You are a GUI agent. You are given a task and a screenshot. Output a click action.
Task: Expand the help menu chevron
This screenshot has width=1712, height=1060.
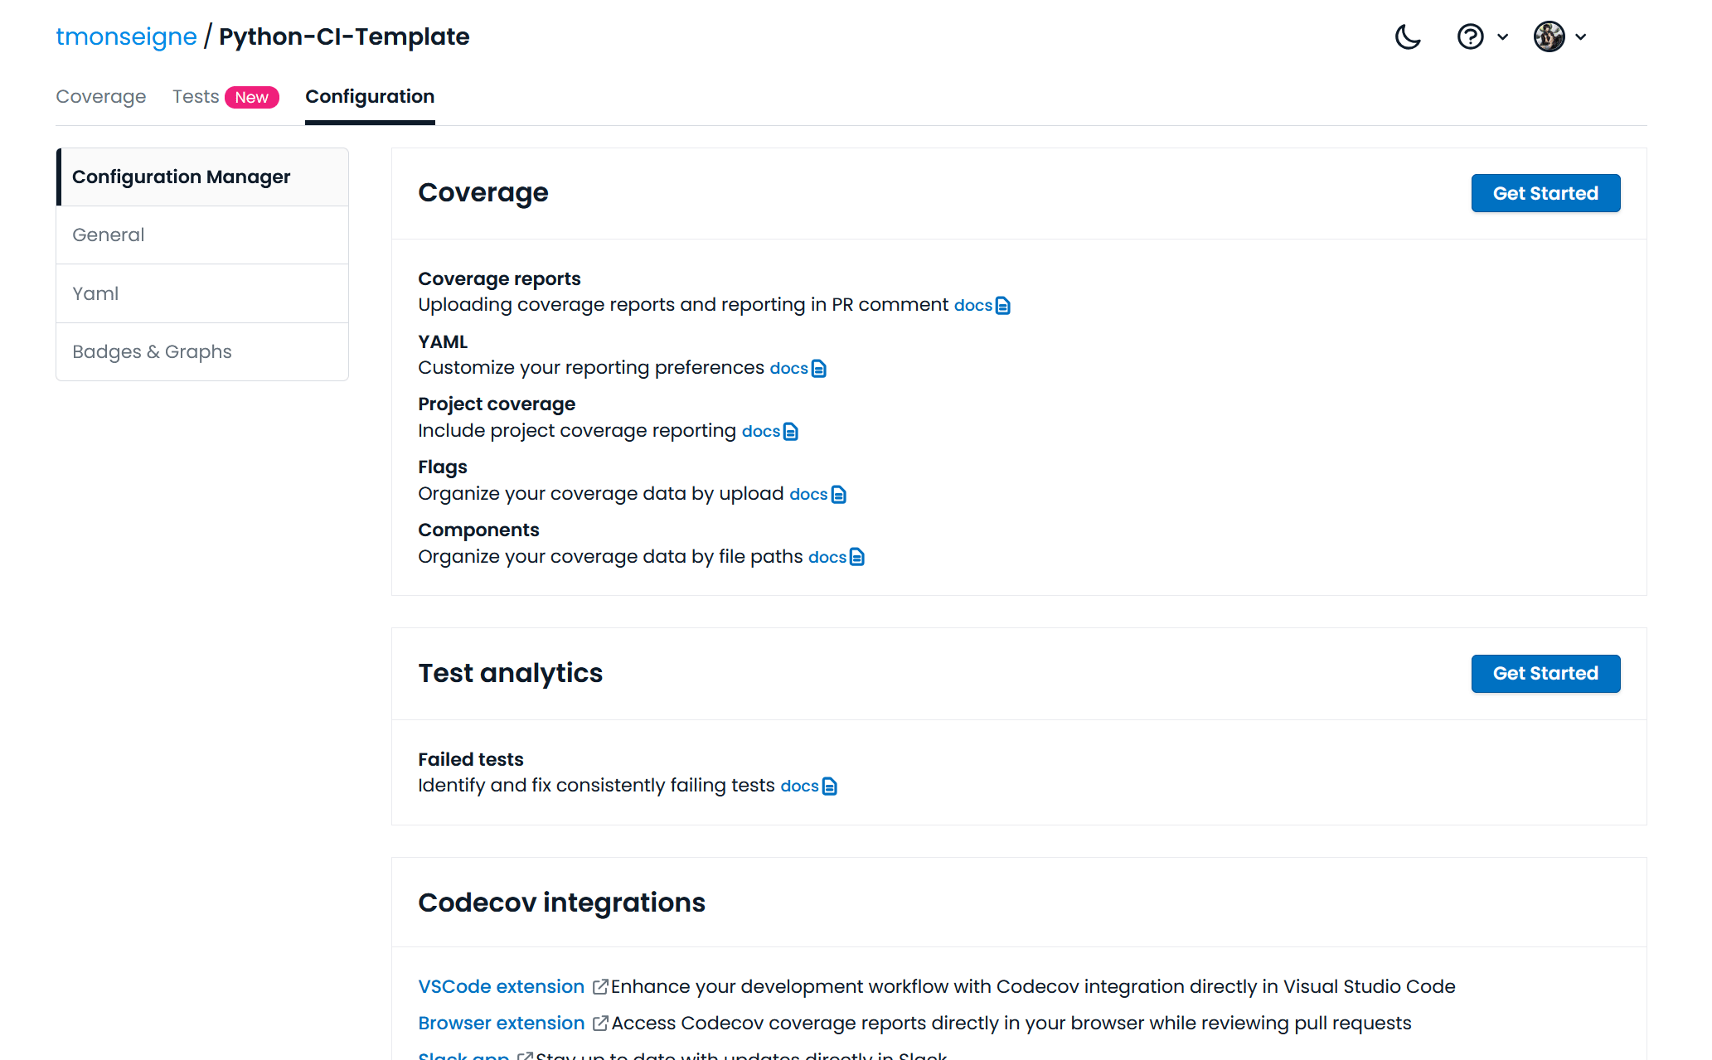tap(1502, 37)
